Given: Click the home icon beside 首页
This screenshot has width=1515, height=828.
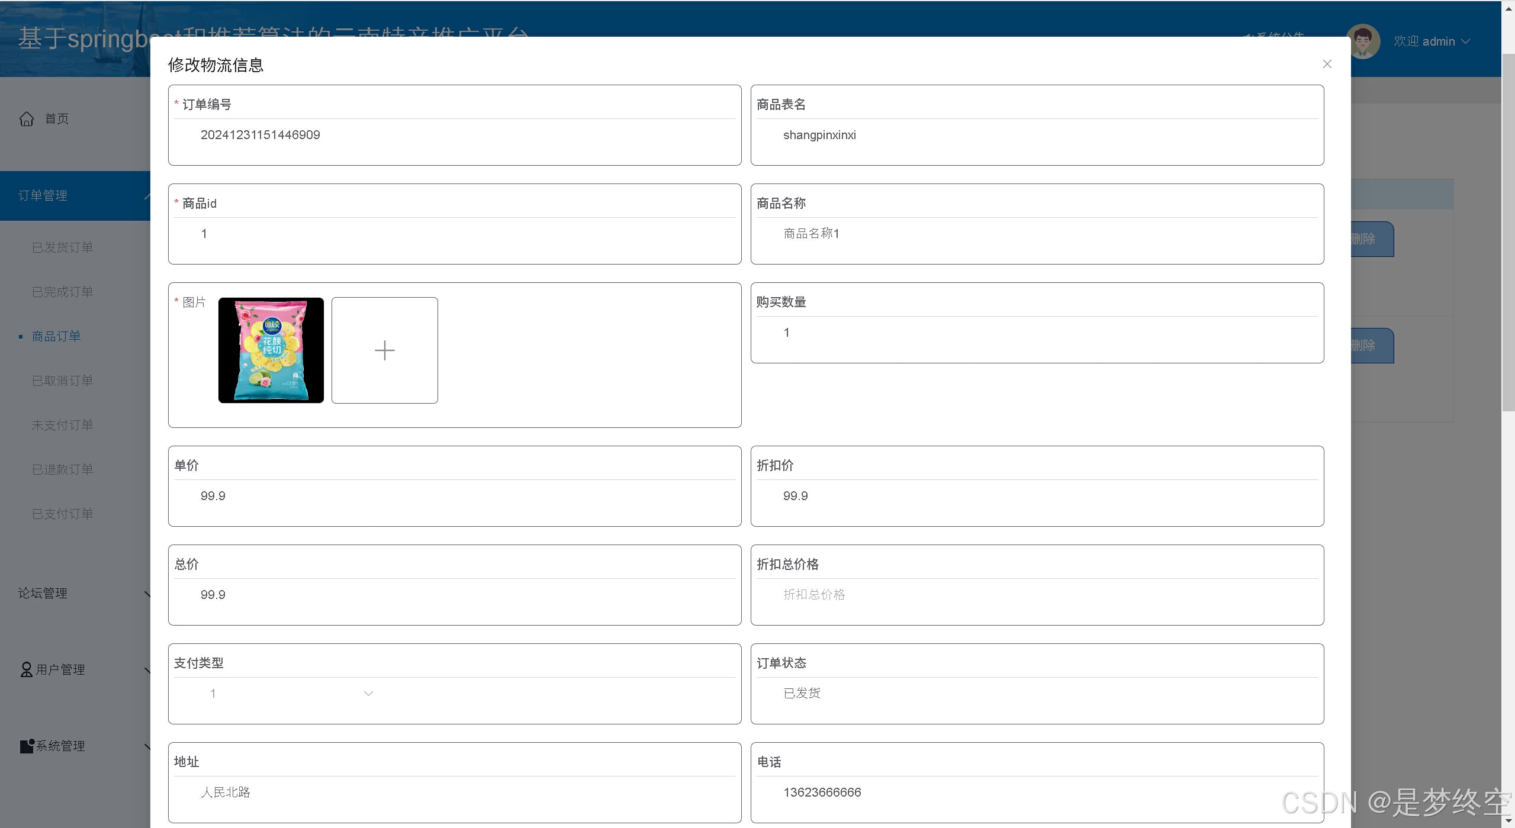Looking at the screenshot, I should click(x=27, y=119).
